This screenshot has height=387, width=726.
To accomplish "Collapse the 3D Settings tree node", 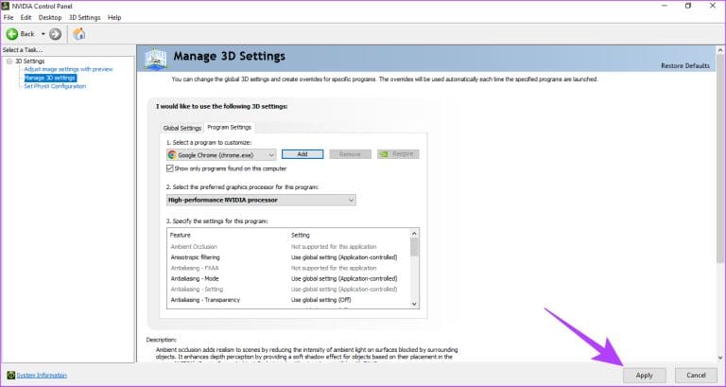I will tap(9, 62).
